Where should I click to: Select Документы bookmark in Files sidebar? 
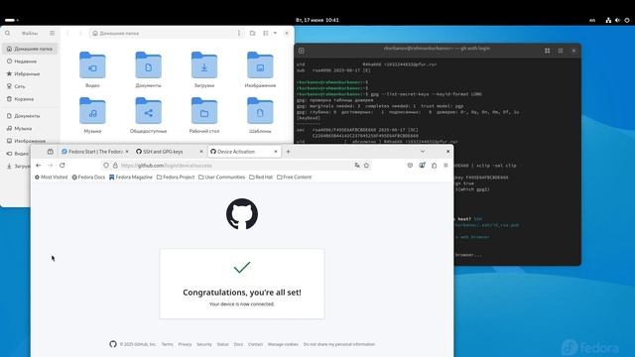click(30, 116)
